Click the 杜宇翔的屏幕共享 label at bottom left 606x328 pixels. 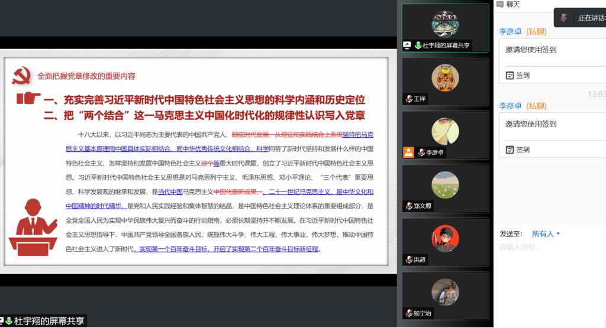(x=47, y=321)
